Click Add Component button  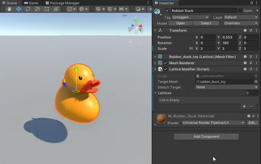click(x=206, y=136)
